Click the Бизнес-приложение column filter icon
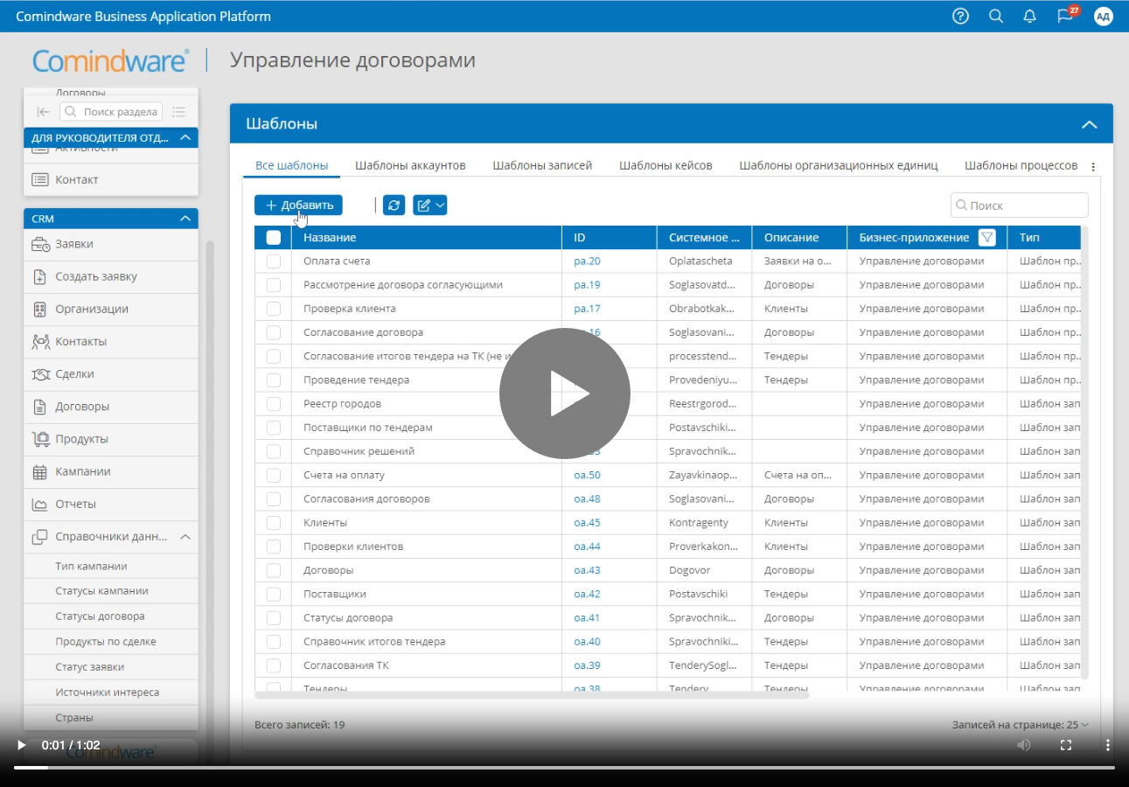The height and width of the screenshot is (787, 1129). coord(987,237)
